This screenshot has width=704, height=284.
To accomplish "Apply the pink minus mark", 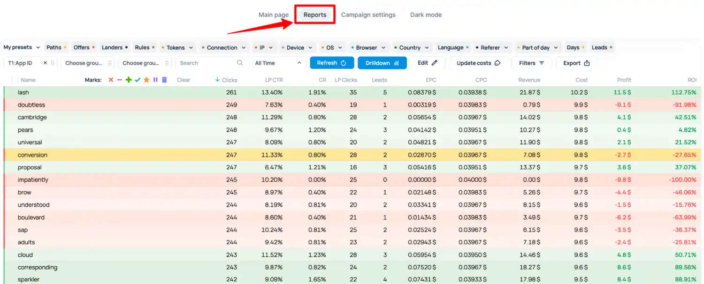I will (x=120, y=80).
